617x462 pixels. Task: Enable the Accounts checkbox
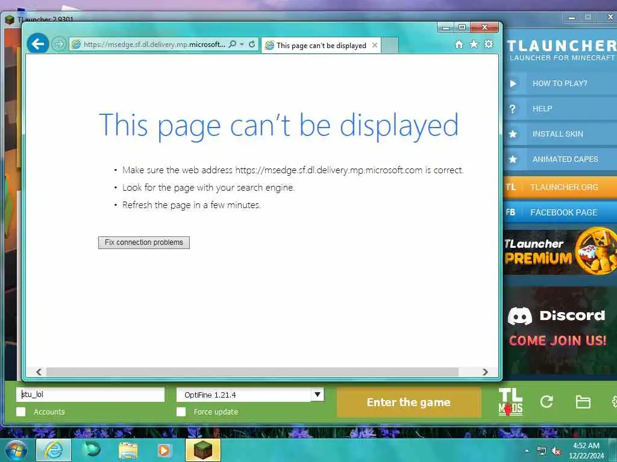coord(21,411)
